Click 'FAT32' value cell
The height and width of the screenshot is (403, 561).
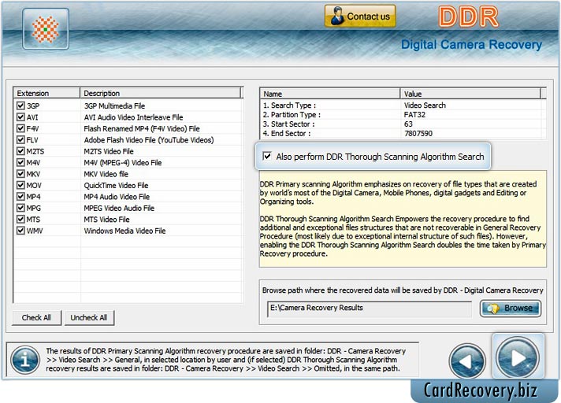pyautogui.click(x=414, y=115)
